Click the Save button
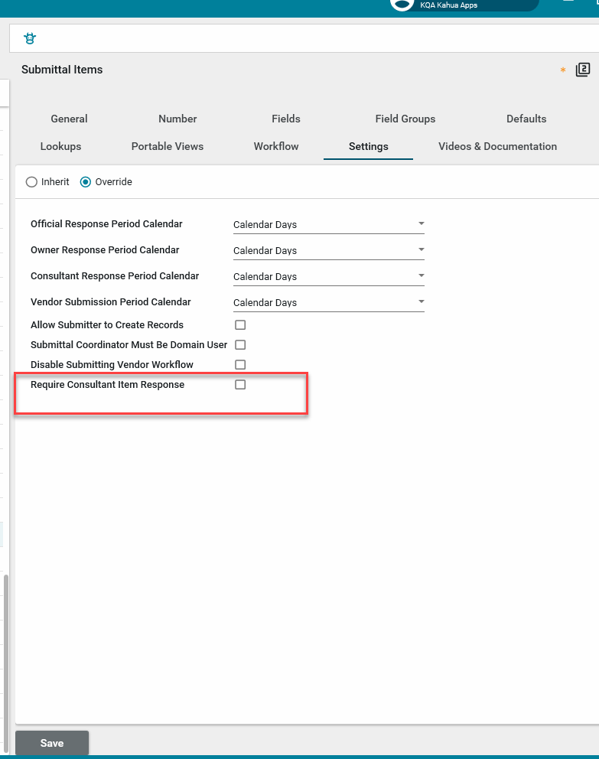 tap(52, 743)
